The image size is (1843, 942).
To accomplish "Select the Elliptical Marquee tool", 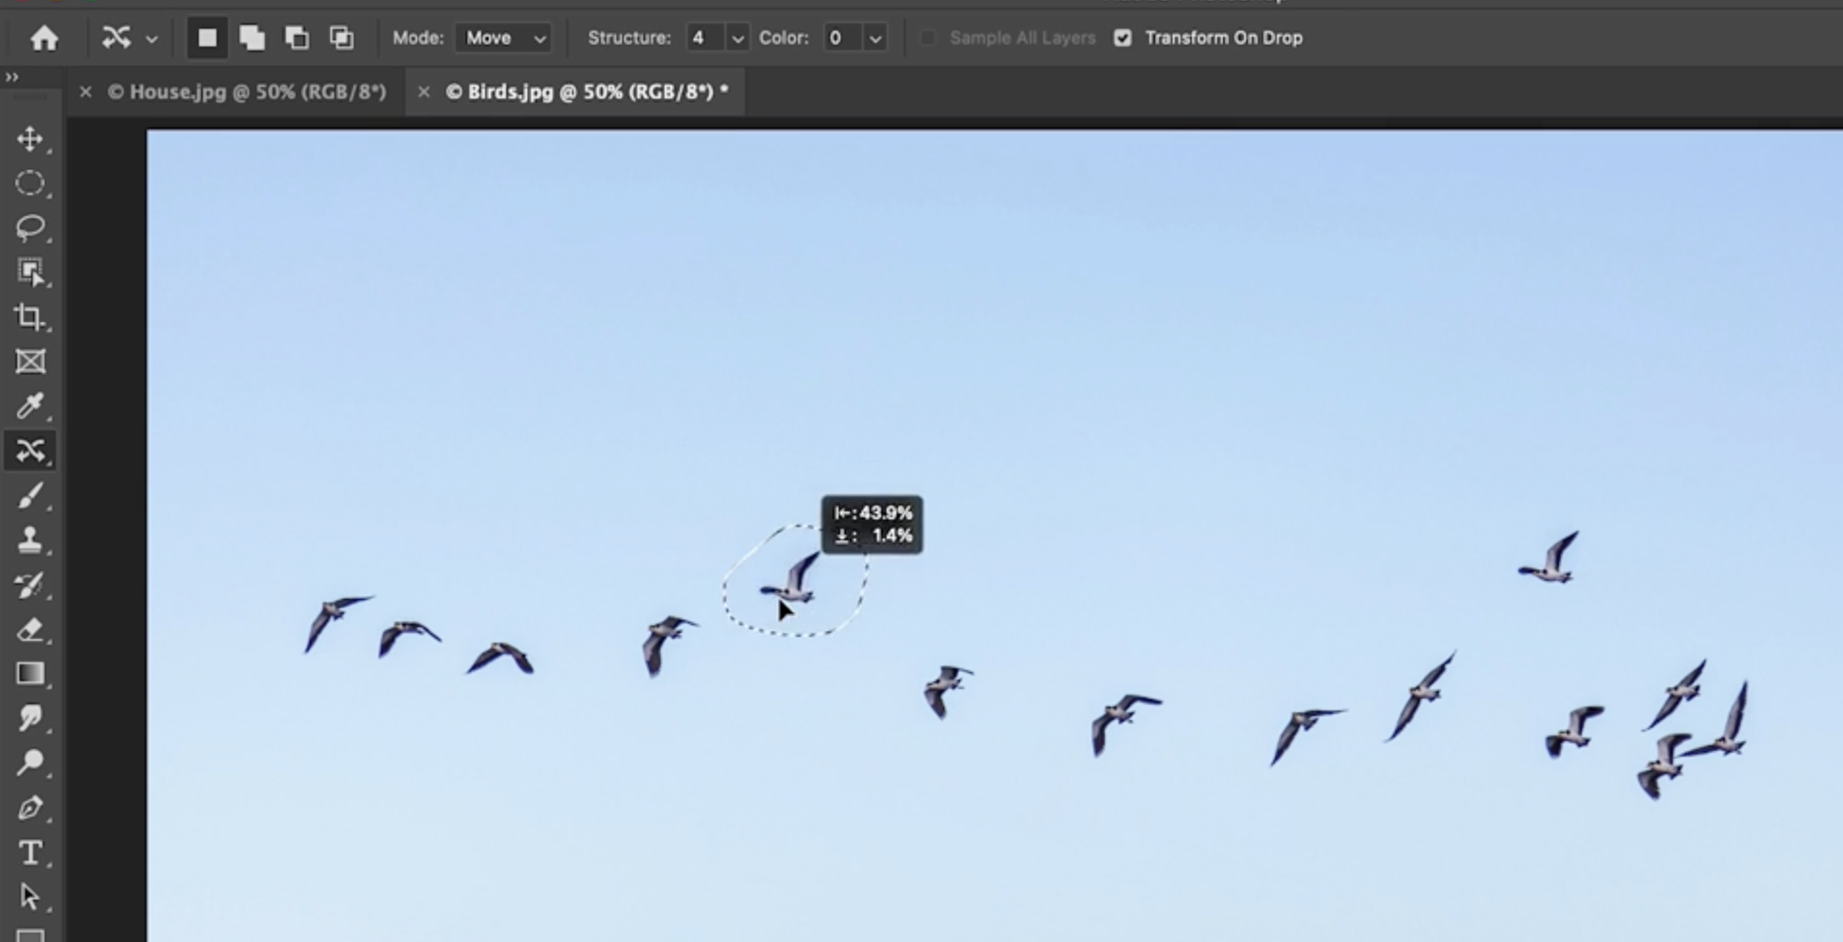I will click(x=30, y=183).
